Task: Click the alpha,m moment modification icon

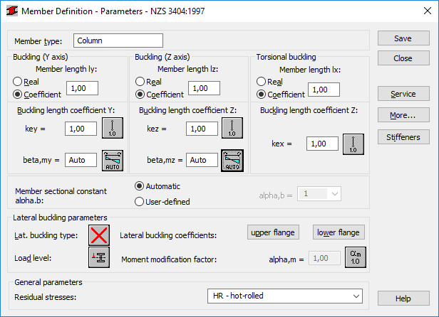Action: (356, 257)
